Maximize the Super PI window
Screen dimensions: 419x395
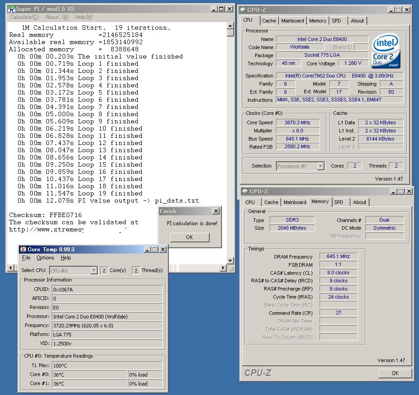point(221,9)
